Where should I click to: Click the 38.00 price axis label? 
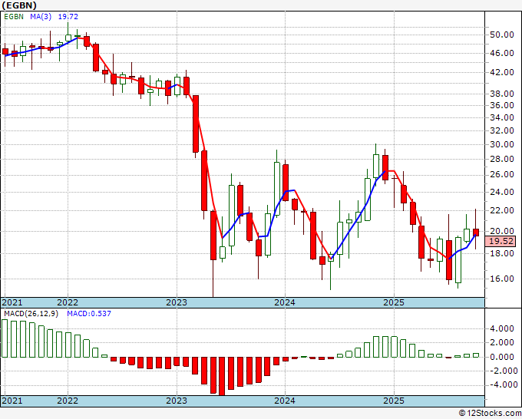(x=502, y=94)
